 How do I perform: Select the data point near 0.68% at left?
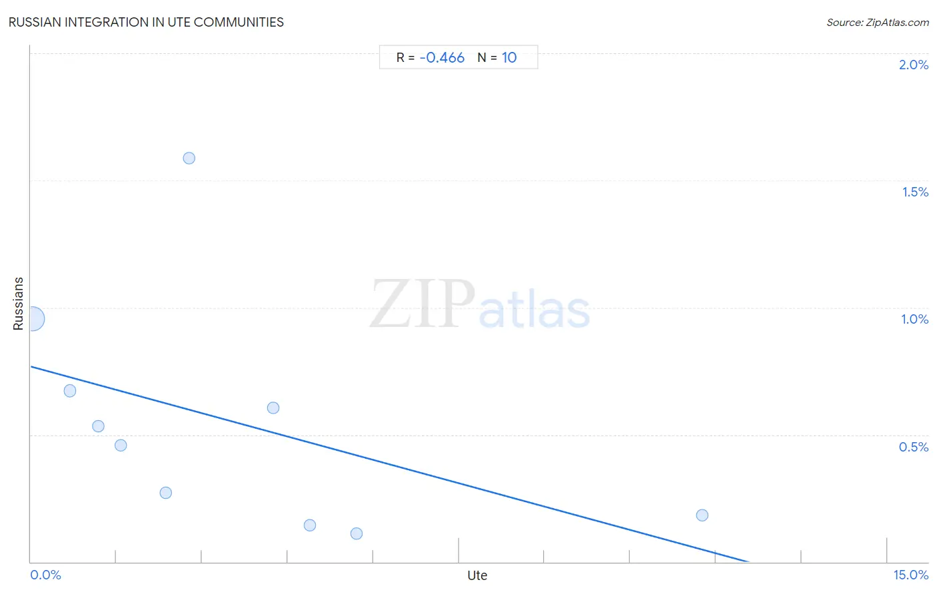pyautogui.click(x=70, y=391)
